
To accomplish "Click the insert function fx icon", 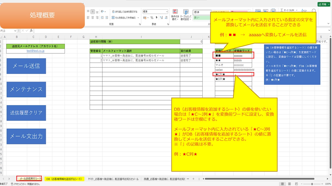I will [x=31, y=31].
